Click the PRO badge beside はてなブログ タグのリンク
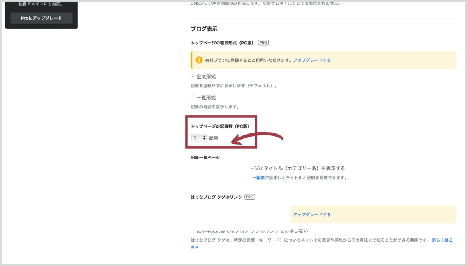The width and height of the screenshot is (467, 266). pos(249,197)
